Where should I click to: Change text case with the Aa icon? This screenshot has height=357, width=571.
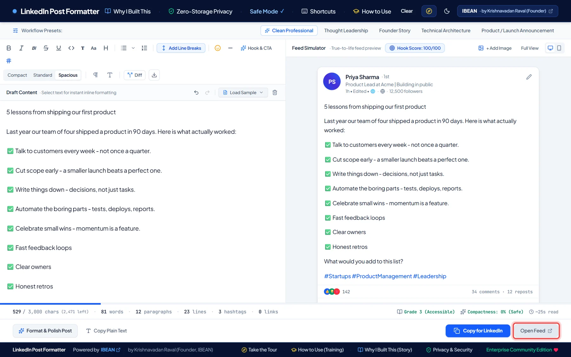click(94, 48)
